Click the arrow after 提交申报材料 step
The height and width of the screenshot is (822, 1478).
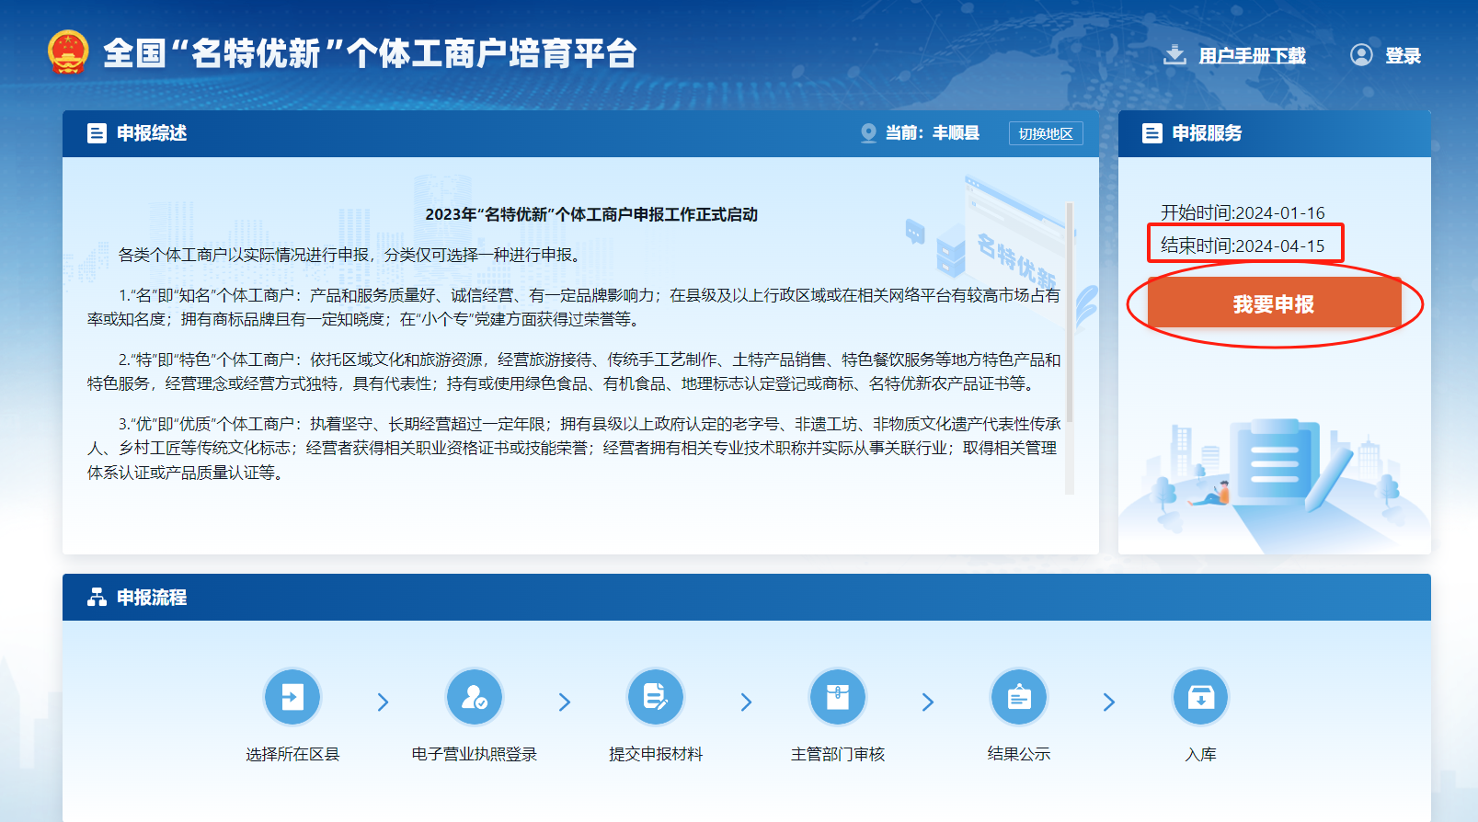pyautogui.click(x=747, y=702)
